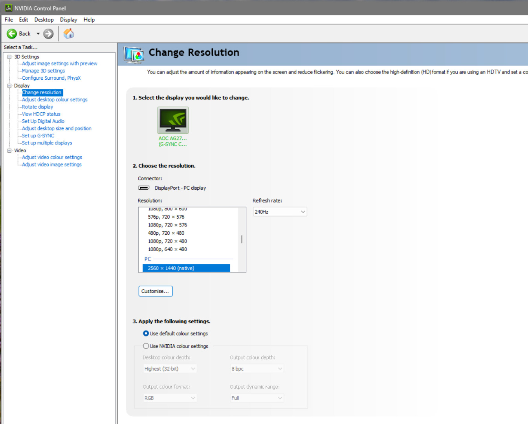Click the Video tree category label
This screenshot has width=528, height=424.
20,150
